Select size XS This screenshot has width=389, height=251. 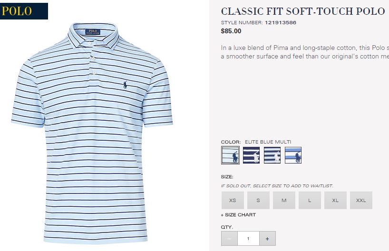click(233, 200)
